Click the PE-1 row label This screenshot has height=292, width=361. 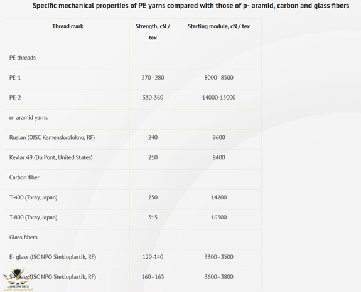point(15,78)
